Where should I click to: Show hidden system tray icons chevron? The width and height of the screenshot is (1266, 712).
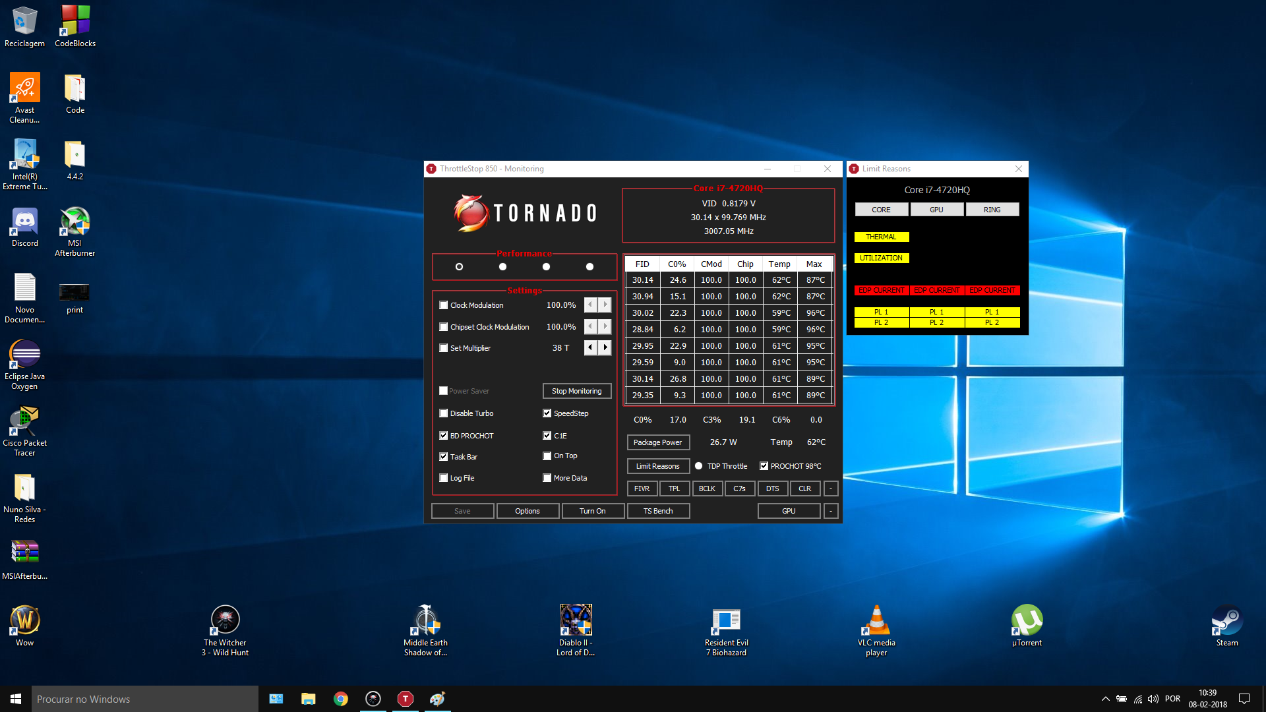click(x=1105, y=699)
